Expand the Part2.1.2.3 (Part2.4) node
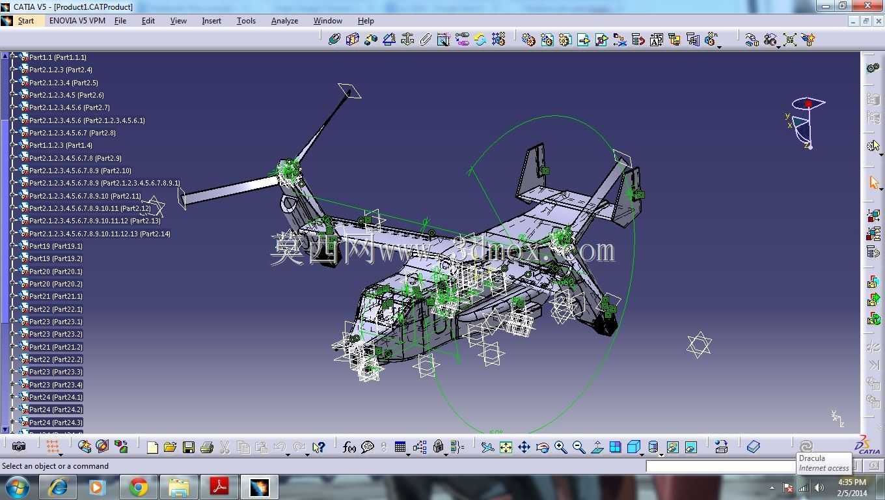Screen dimensions: 885x500 [x=12, y=70]
